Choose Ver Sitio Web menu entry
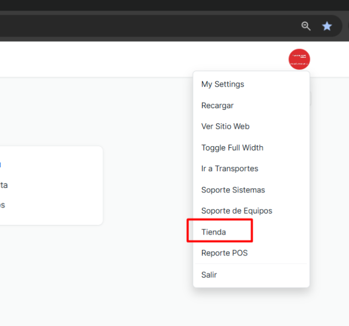 click(225, 126)
